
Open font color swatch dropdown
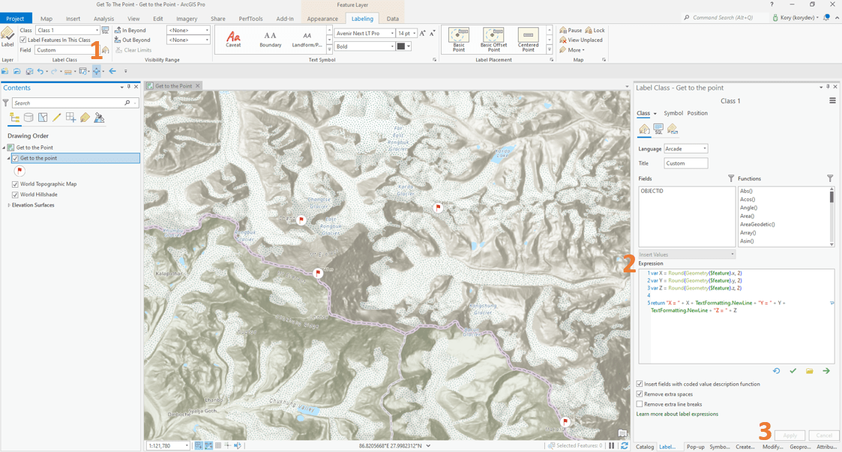[403, 46]
